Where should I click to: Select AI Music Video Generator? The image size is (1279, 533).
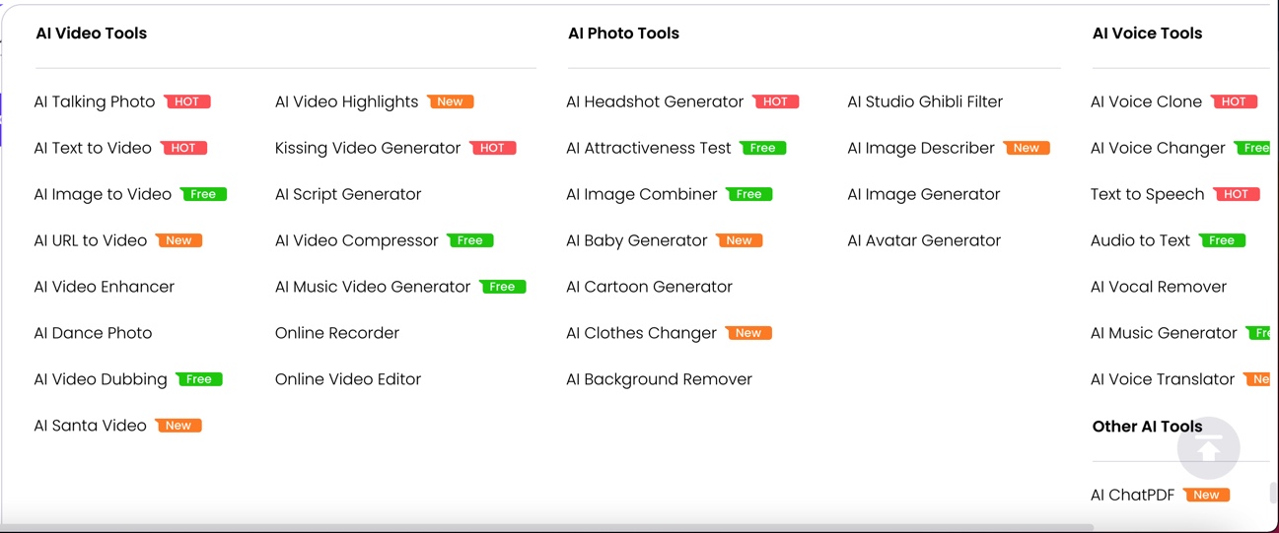pyautogui.click(x=373, y=287)
